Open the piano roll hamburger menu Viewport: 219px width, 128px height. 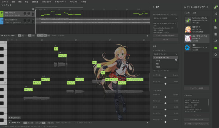(x=147, y=36)
